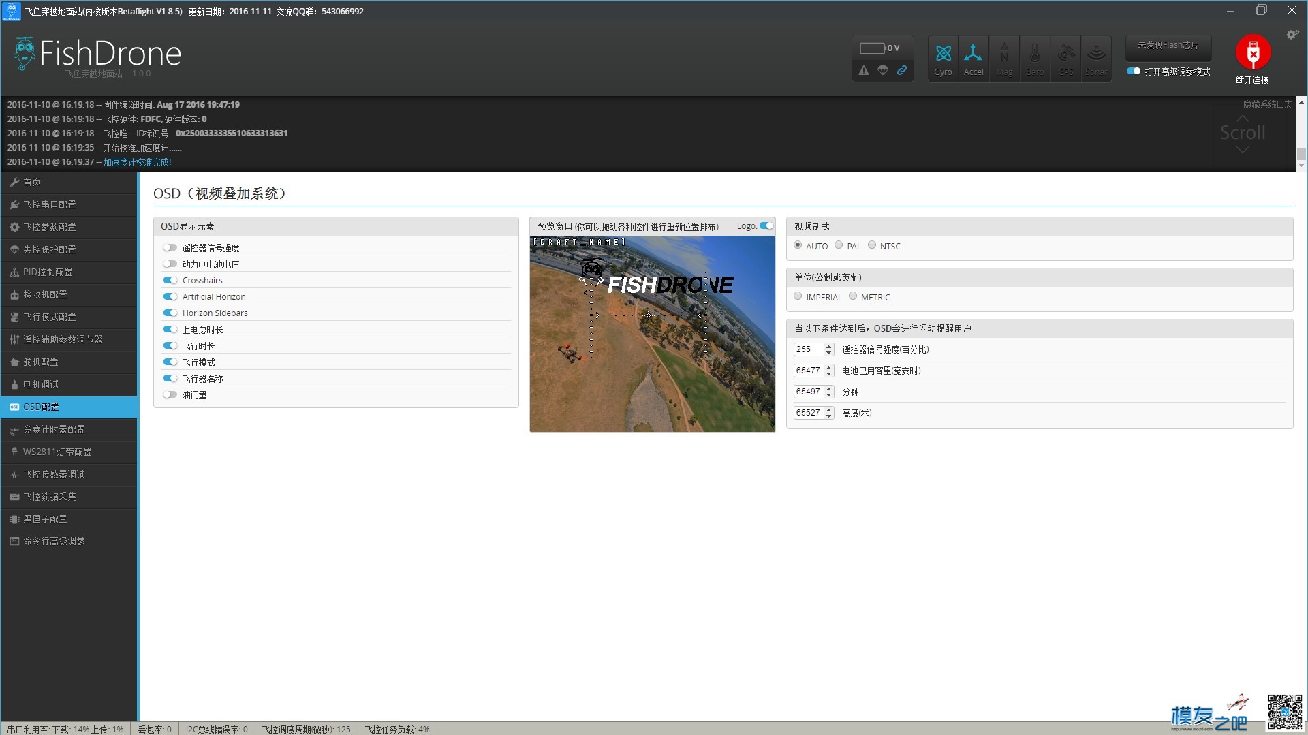
Task: Click the 黑匣子配置 sidebar icon
Action: 14,519
